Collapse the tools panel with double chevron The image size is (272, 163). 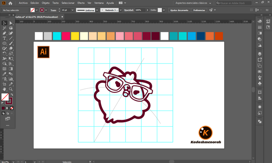[x=10, y=15]
